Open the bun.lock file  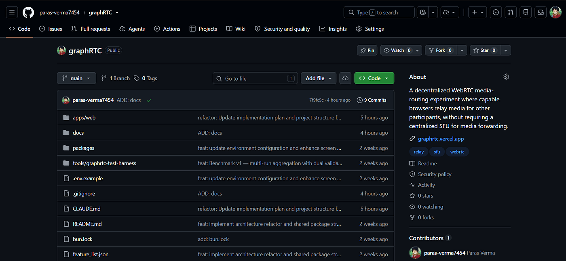pyautogui.click(x=82, y=239)
